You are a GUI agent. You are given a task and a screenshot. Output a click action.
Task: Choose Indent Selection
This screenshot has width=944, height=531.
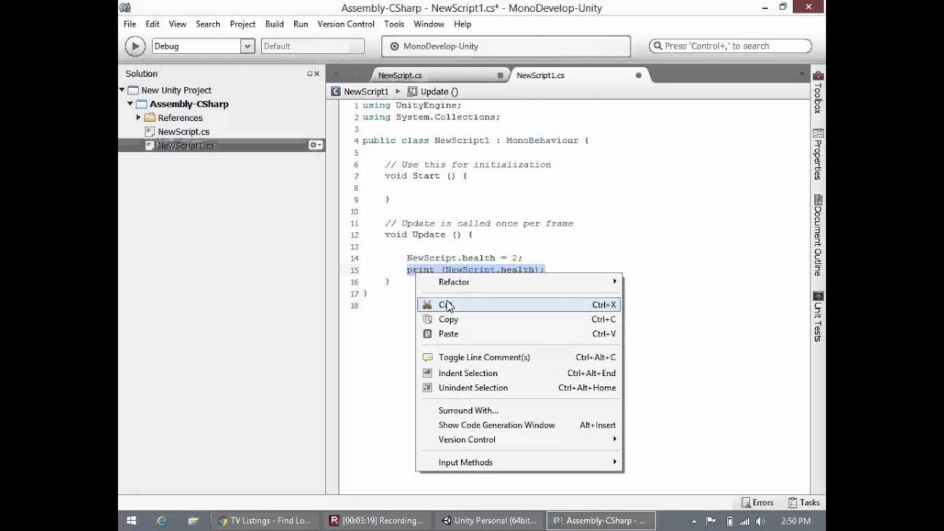pos(520,373)
